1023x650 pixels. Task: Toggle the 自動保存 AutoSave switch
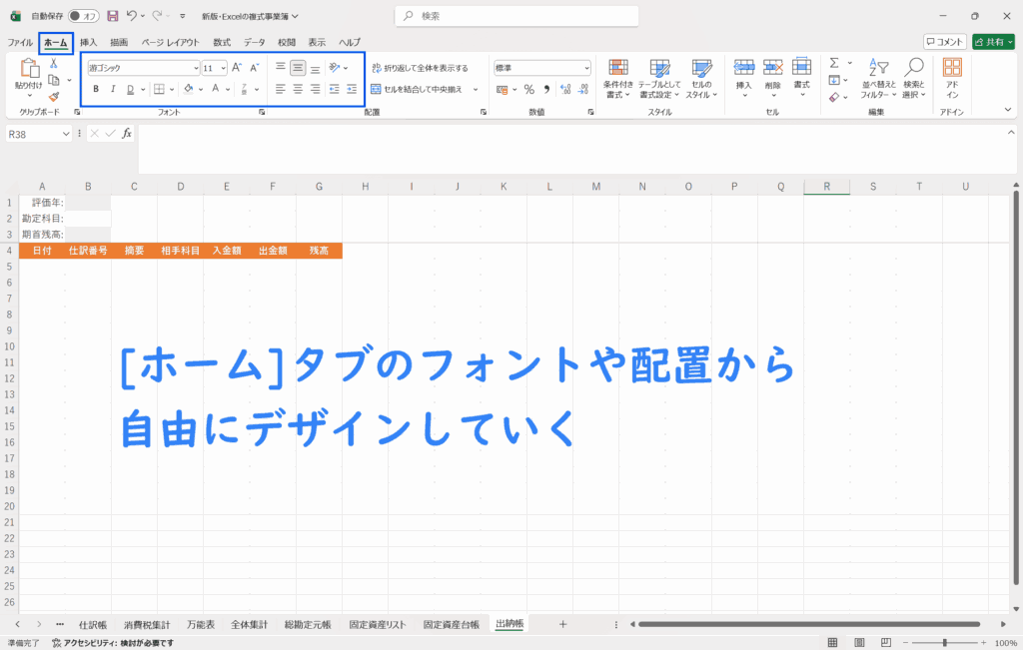pos(83,16)
